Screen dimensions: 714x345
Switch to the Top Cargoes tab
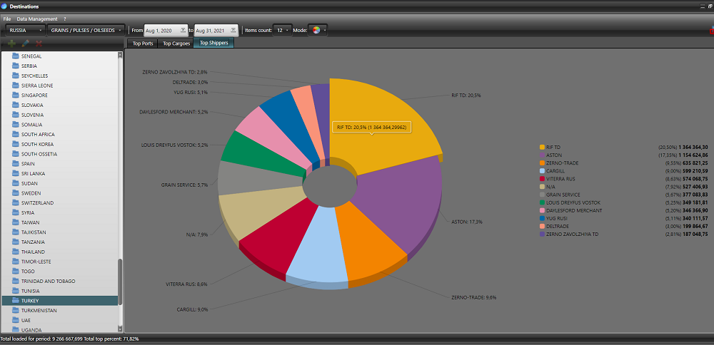pyautogui.click(x=176, y=43)
